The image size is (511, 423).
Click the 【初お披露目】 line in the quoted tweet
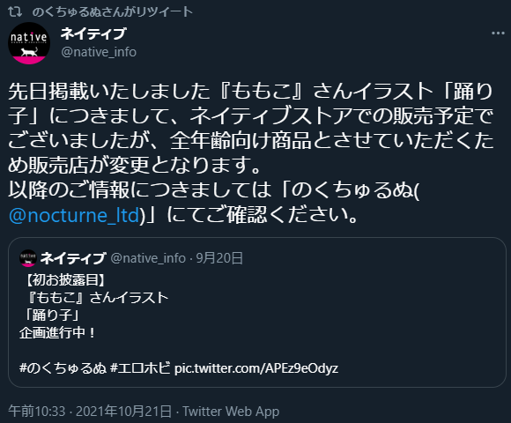click(x=65, y=280)
